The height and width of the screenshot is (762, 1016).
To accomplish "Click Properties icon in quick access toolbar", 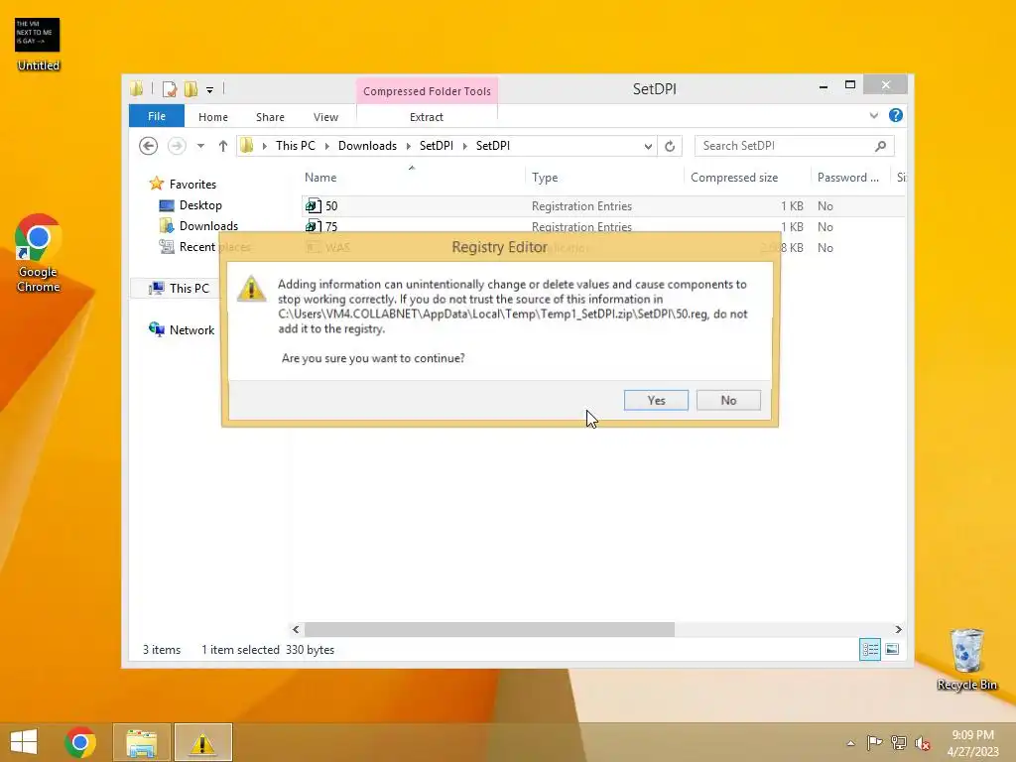I will [x=170, y=89].
